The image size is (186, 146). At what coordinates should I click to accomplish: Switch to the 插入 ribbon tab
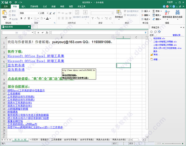point(23,7)
